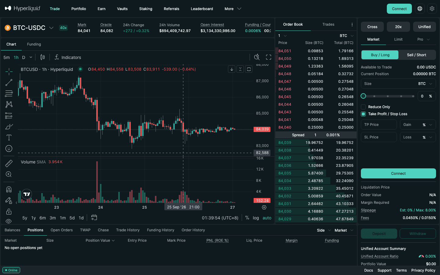Image resolution: width=440 pixels, height=275 pixels.
Task: Change the 20x leverage button
Action: [x=398, y=27]
